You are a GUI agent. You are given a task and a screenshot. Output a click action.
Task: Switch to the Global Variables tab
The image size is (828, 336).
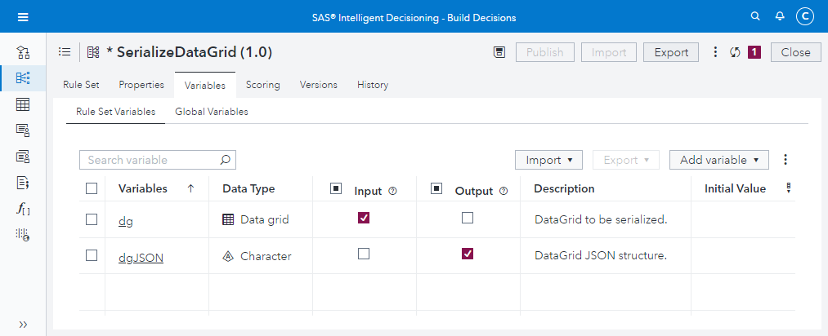point(212,112)
